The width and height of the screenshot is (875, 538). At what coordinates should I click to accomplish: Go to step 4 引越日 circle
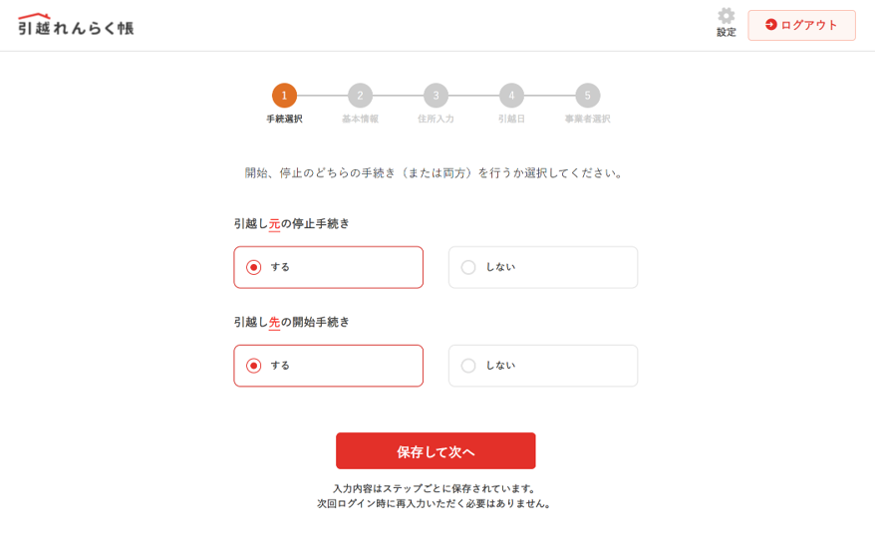(x=511, y=96)
